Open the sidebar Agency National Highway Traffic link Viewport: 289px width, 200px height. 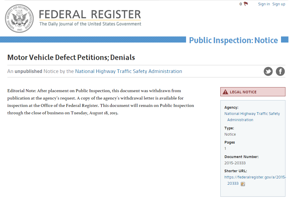pyautogui.click(x=252, y=117)
